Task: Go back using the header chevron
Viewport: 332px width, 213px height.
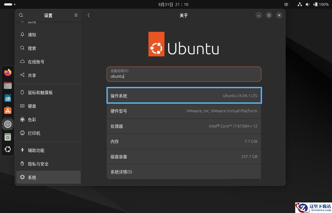Action: pos(88,15)
